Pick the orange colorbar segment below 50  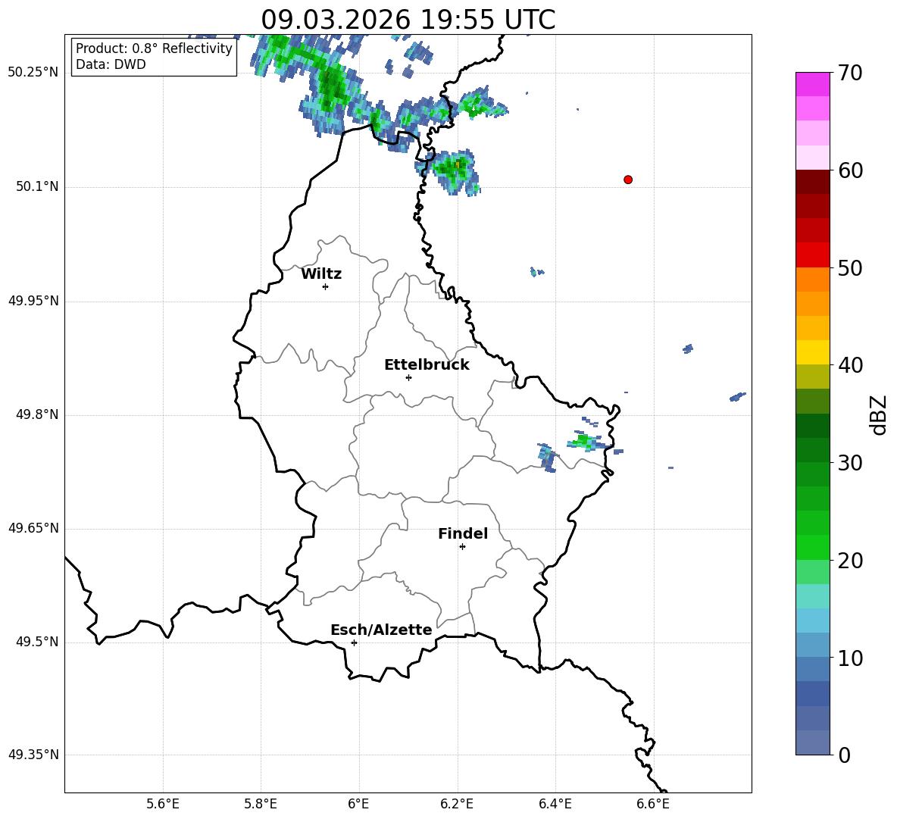coord(813,280)
